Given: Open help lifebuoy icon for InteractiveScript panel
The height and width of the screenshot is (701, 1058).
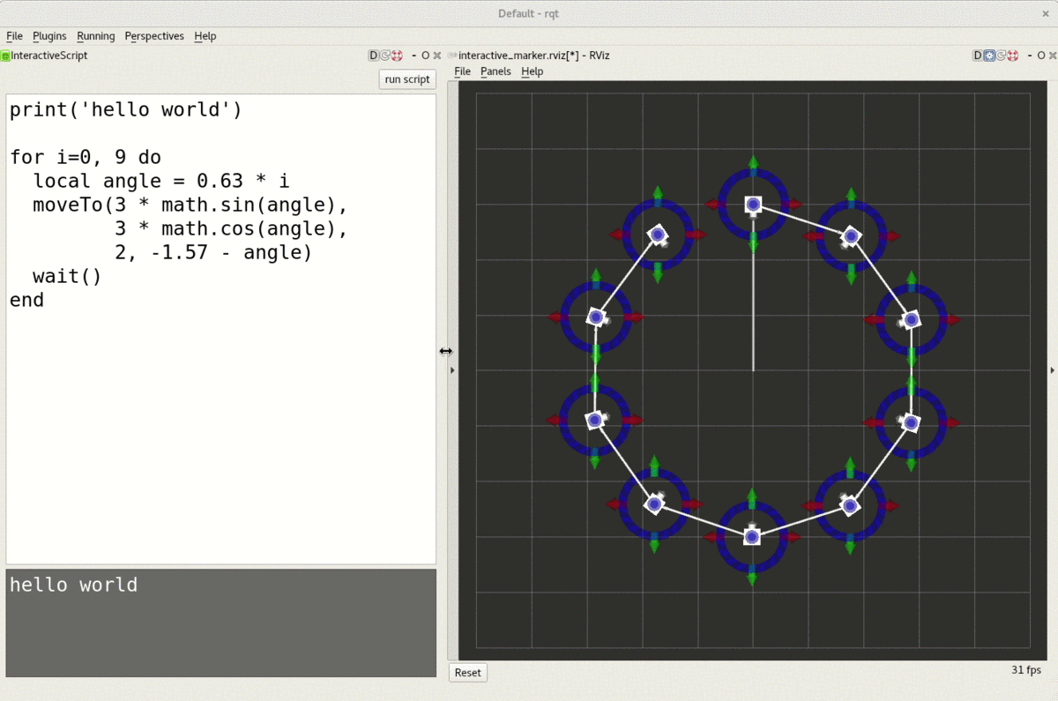Looking at the screenshot, I should [398, 56].
